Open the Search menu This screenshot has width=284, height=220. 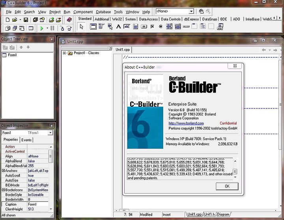[x=29, y=12]
